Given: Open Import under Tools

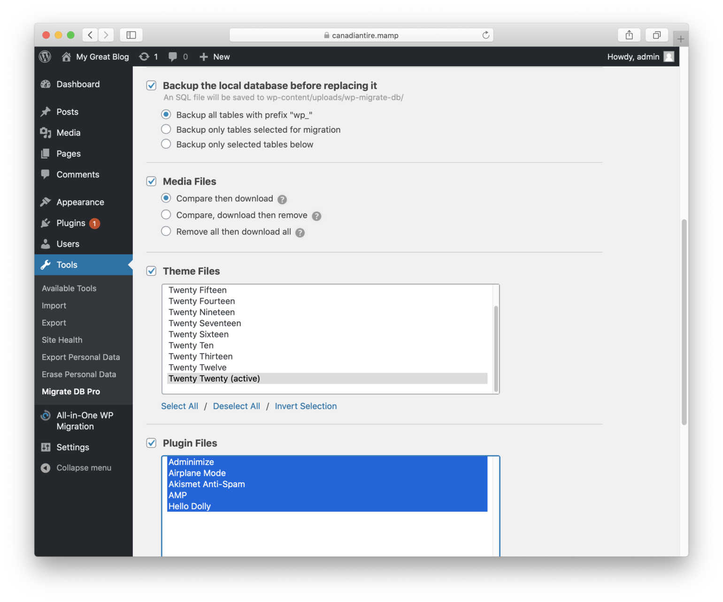Looking at the screenshot, I should click(x=54, y=306).
